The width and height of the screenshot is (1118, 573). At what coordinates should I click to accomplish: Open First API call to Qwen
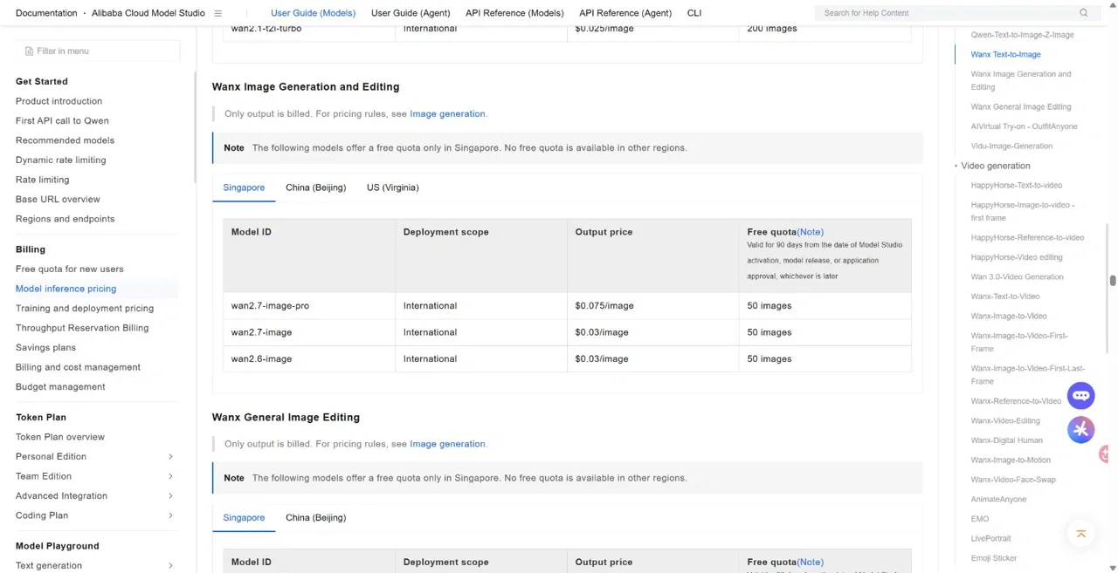pyautogui.click(x=62, y=121)
